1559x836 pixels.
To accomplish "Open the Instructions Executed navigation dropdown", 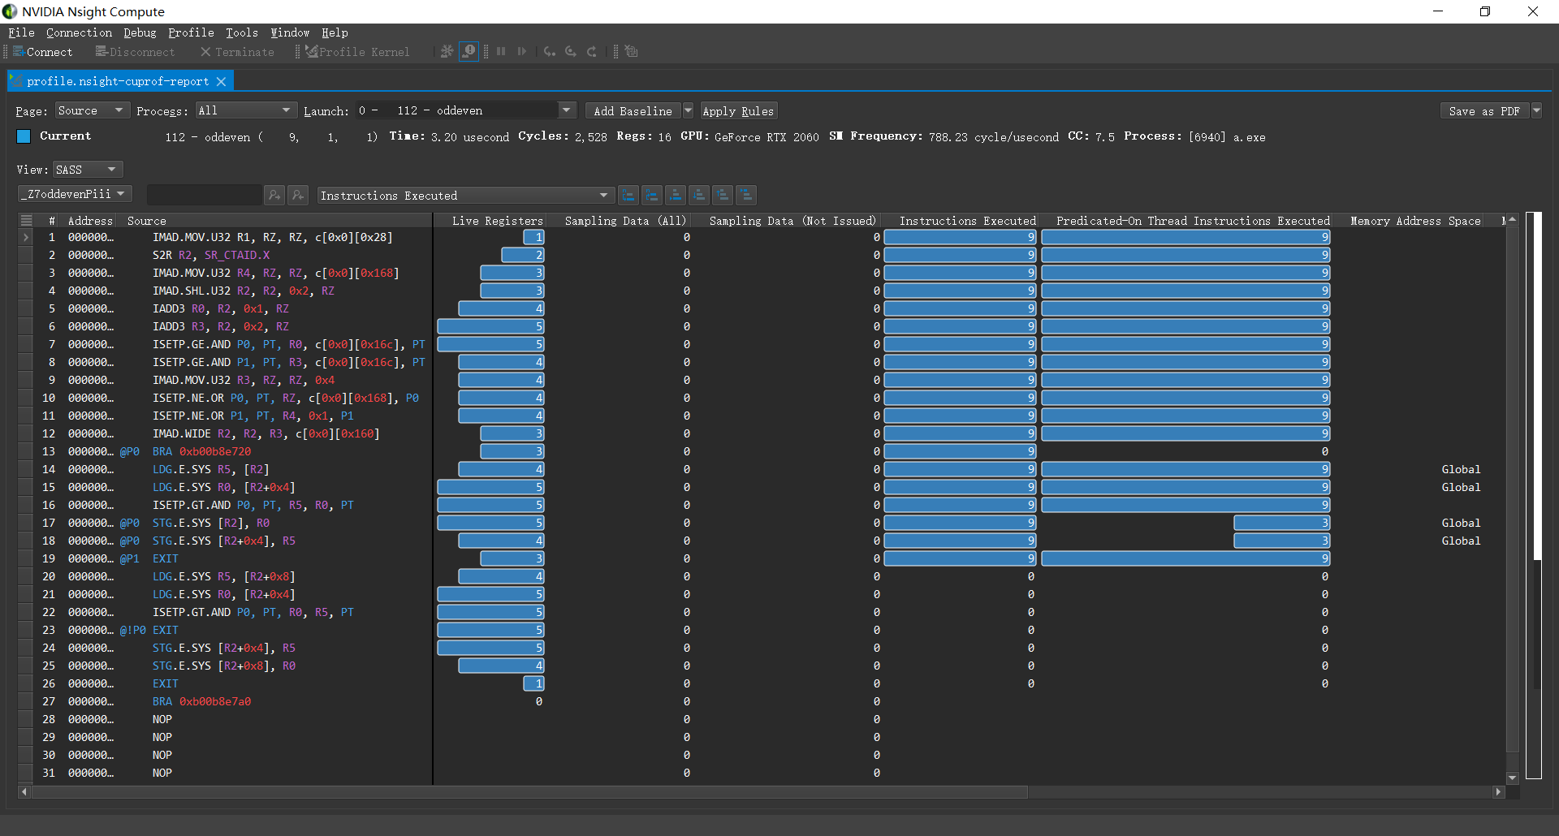I will [x=464, y=195].
